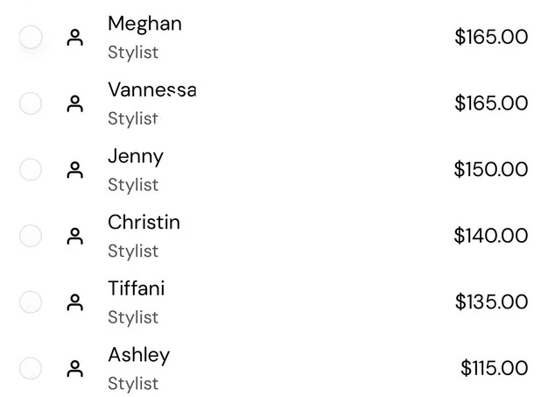Click the Christin name text

pos(144,222)
